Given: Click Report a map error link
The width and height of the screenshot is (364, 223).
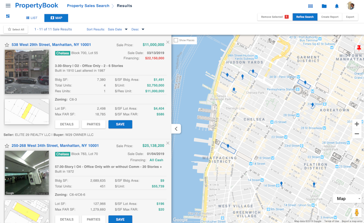Looking at the screenshot, I should coord(352,221).
